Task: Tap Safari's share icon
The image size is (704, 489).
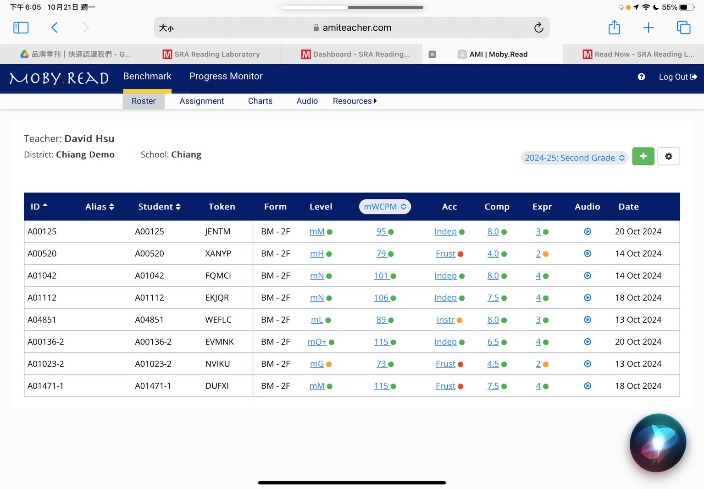Action: coord(614,27)
